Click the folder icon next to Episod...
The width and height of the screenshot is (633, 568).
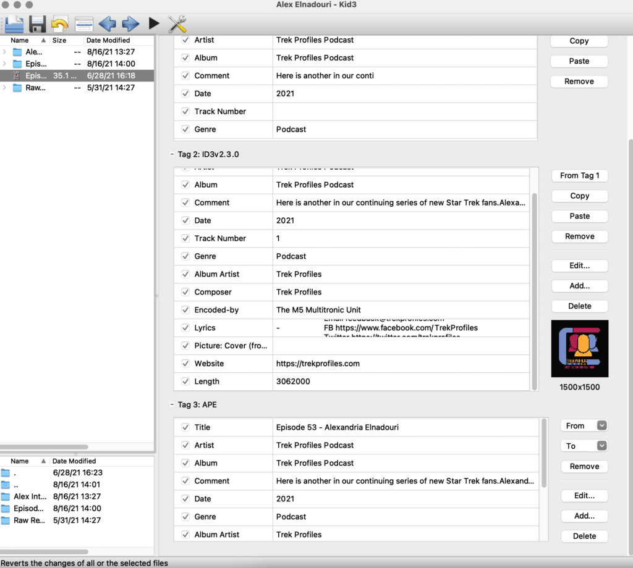tap(6, 508)
